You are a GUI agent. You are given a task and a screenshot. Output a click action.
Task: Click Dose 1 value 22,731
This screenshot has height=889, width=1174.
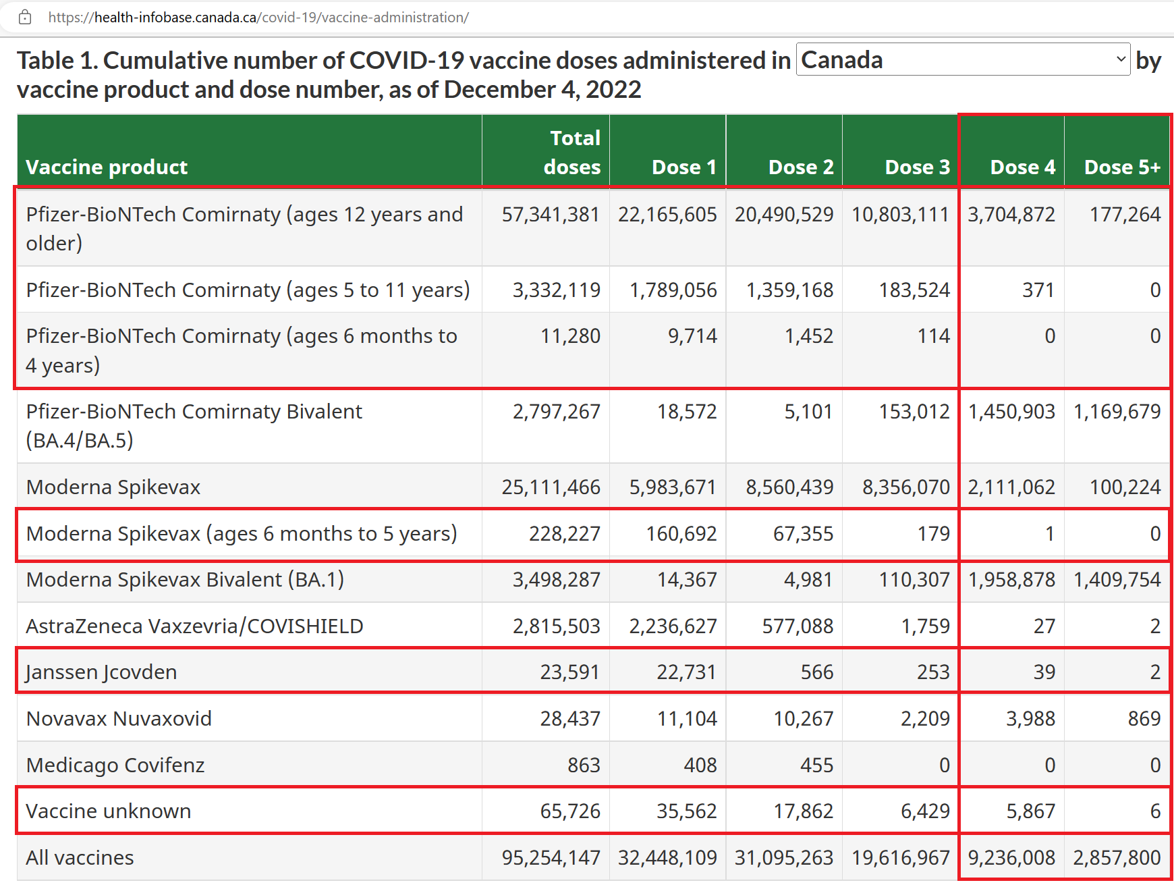(x=687, y=672)
